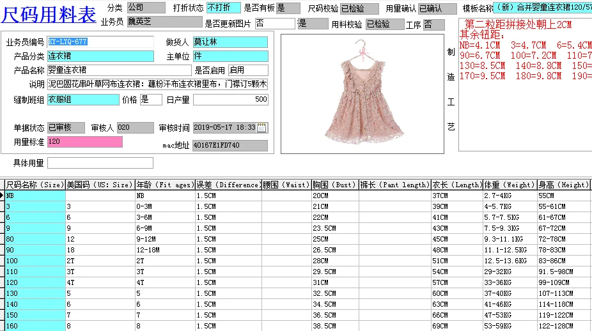Select size cell 100 in the table
This screenshot has height=331, width=592.
(x=35, y=261)
